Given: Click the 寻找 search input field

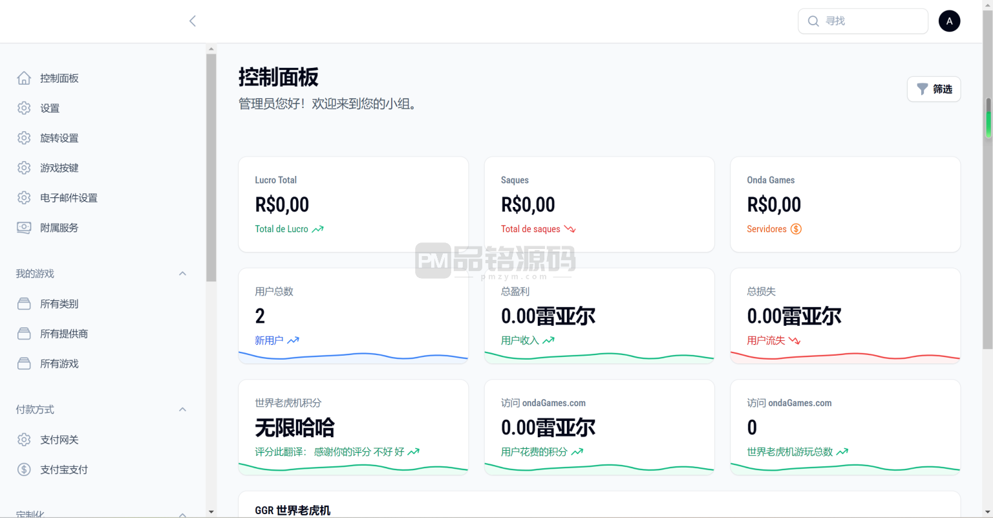Looking at the screenshot, I should click(870, 21).
